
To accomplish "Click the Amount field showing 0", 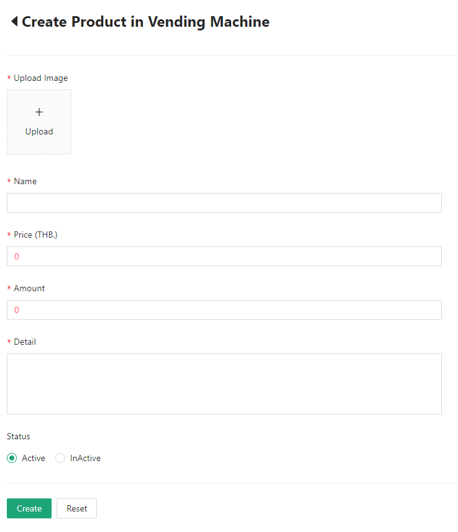I will coord(224,310).
